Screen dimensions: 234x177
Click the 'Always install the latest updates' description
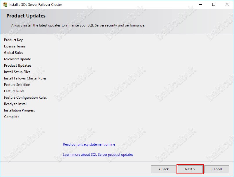[x=78, y=25]
